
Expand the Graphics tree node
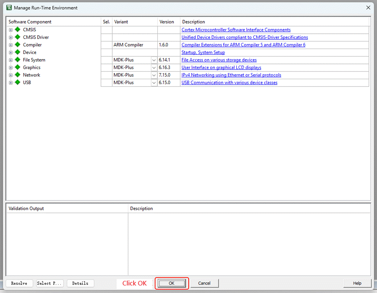pyautogui.click(x=10, y=68)
